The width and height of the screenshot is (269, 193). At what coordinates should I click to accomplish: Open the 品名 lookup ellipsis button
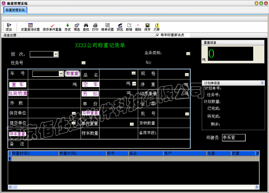coord(134,73)
